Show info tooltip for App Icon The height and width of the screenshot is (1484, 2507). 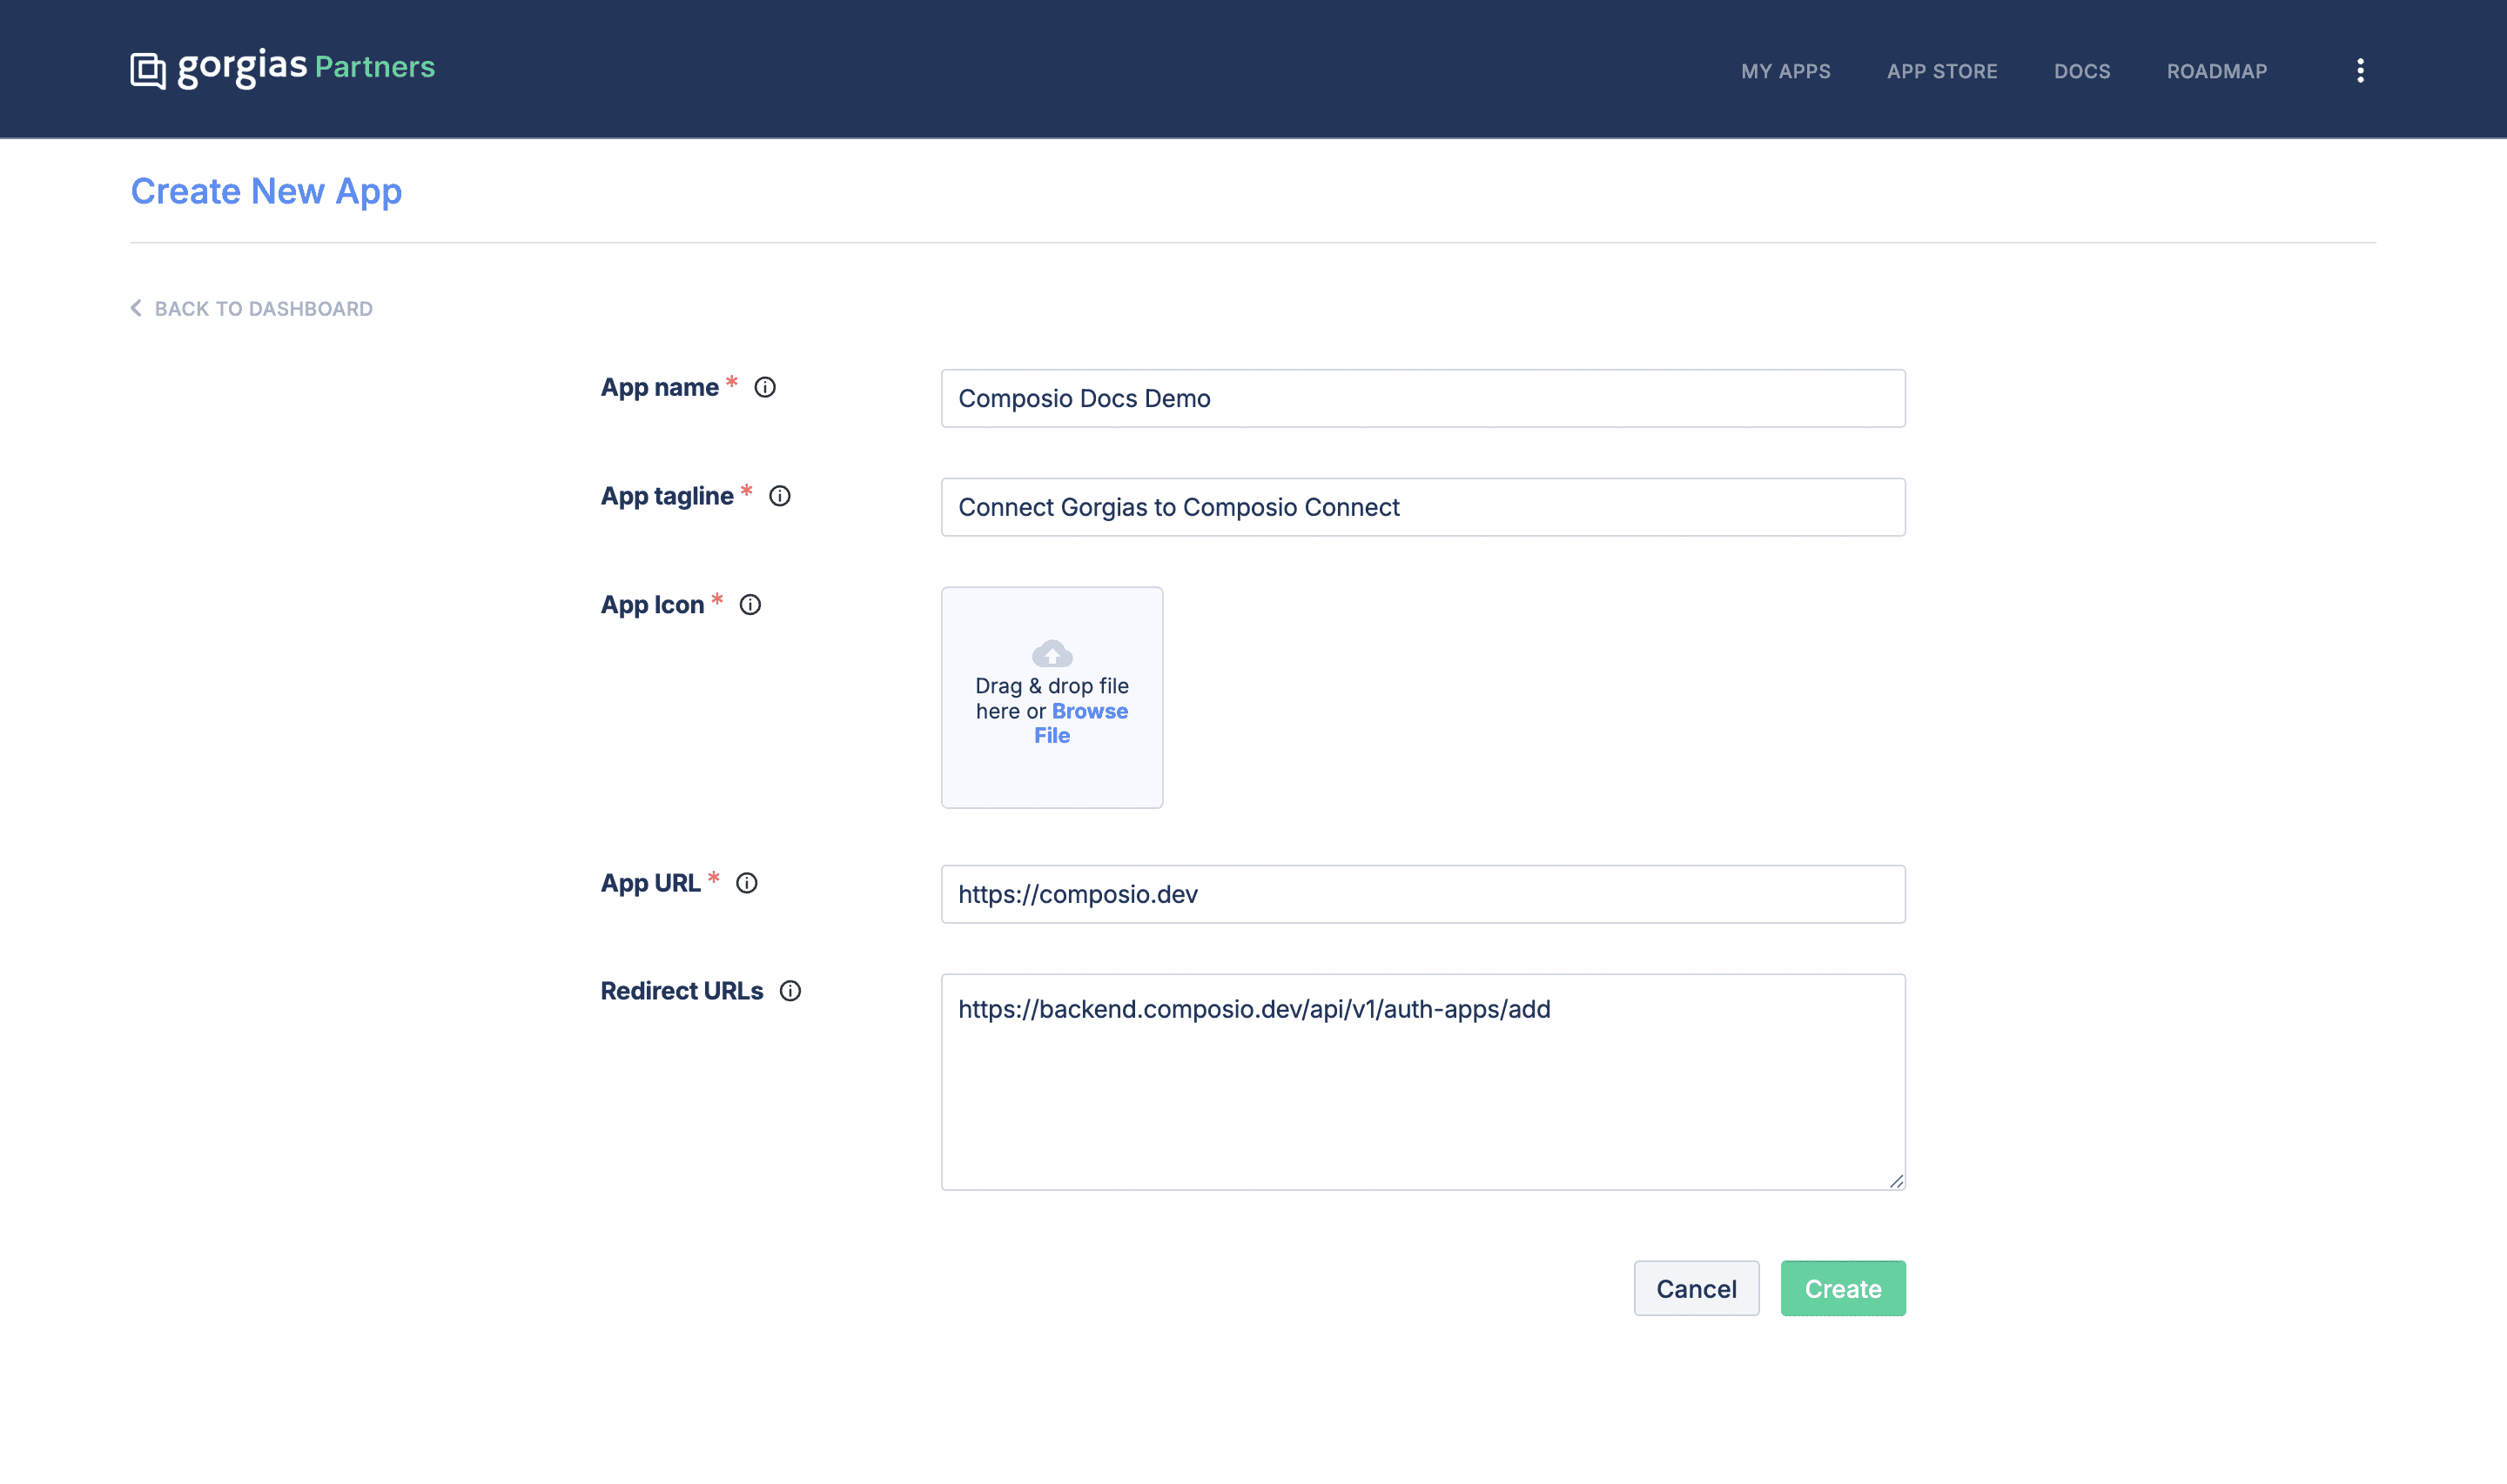(x=749, y=605)
